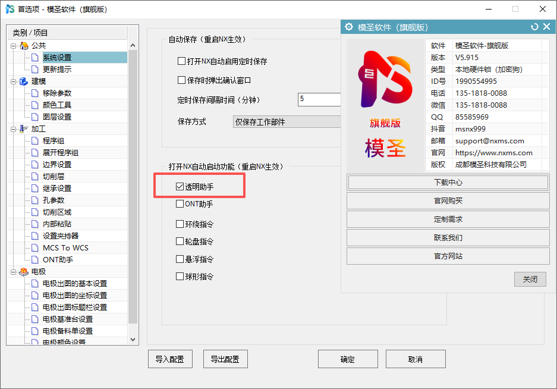Close the 模圣软件 about popup with X
The image size is (557, 389).
click(547, 27)
